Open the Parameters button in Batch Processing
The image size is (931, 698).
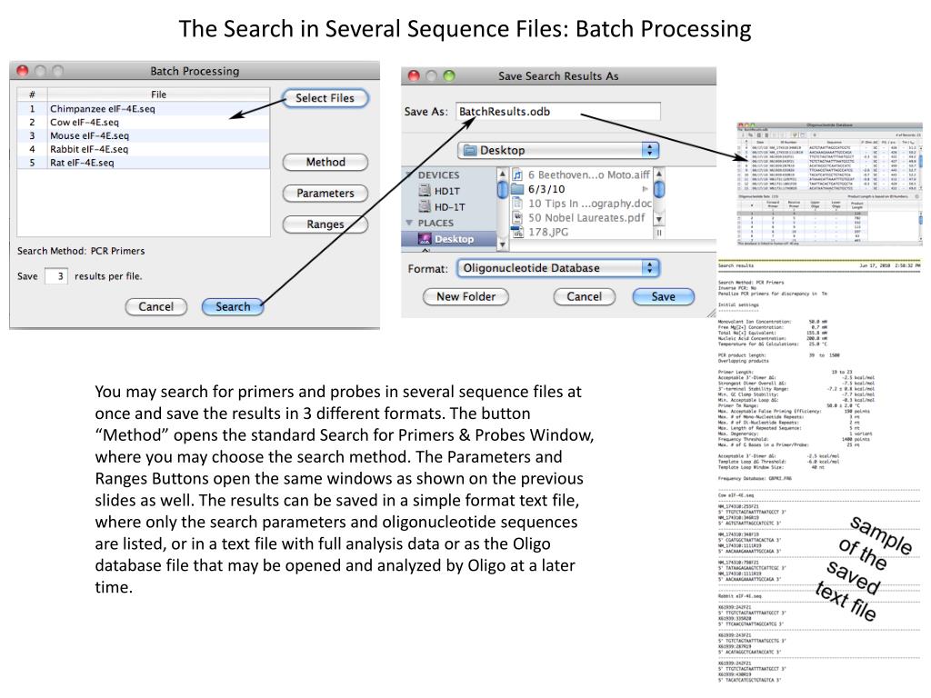[325, 194]
